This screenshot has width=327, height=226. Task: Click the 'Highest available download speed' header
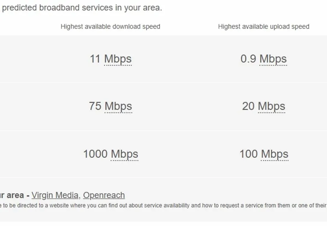pyautogui.click(x=111, y=27)
